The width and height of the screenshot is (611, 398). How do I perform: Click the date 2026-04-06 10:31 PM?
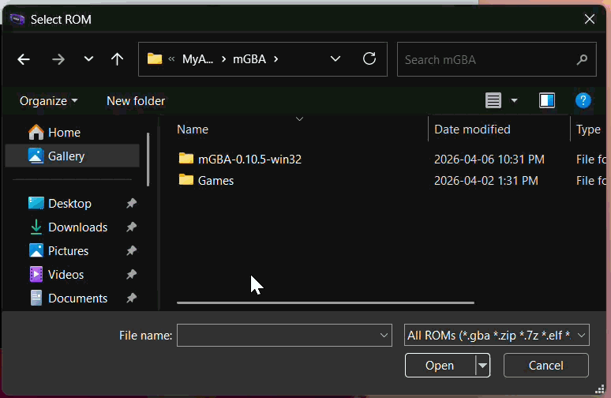tap(489, 159)
